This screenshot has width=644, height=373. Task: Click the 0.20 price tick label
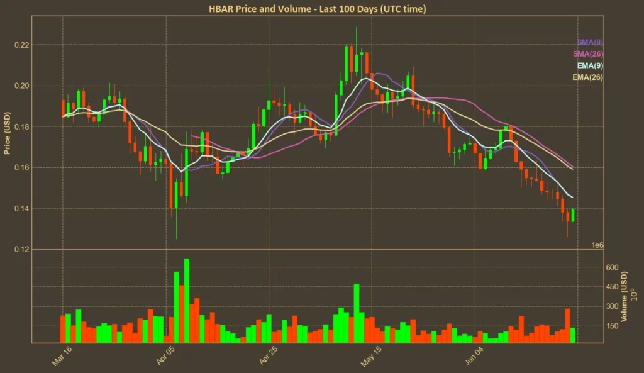(22, 86)
